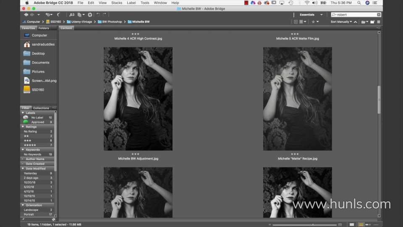Clear the search field with the X icon

pos(379,15)
